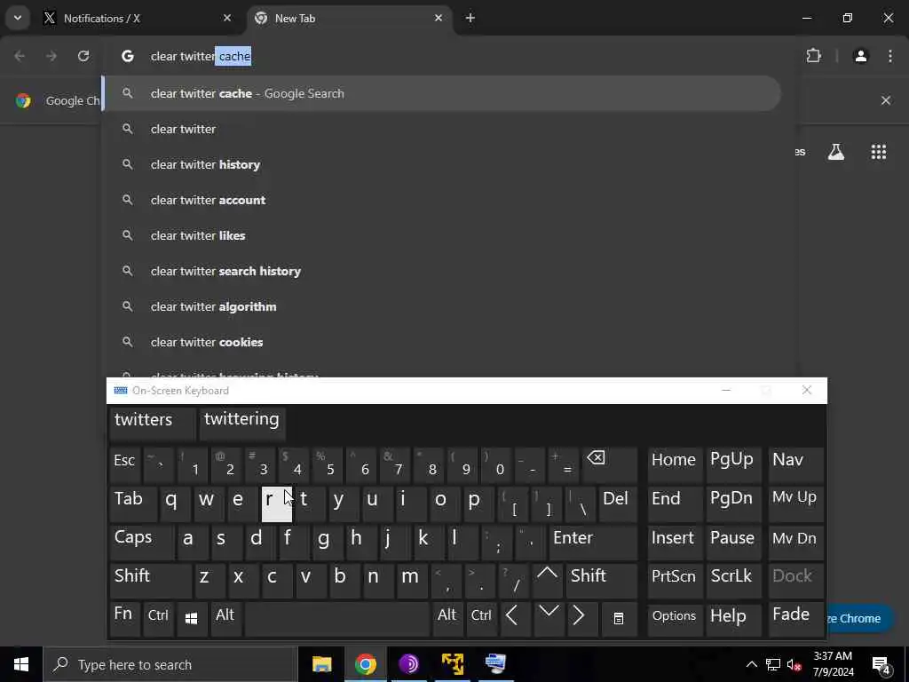The width and height of the screenshot is (909, 682).
Task: Open the Chrome three-dot menu
Action: point(890,56)
